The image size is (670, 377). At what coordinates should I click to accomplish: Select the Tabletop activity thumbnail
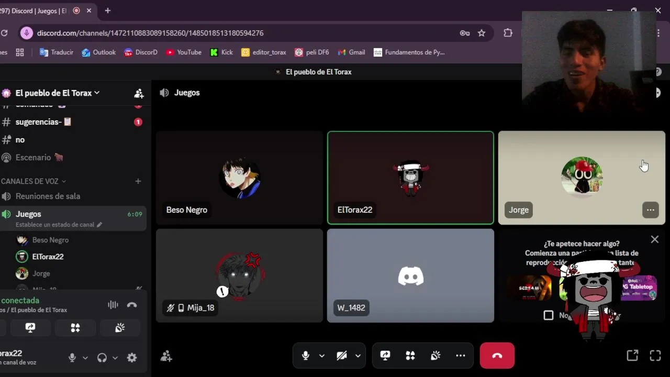tap(639, 287)
